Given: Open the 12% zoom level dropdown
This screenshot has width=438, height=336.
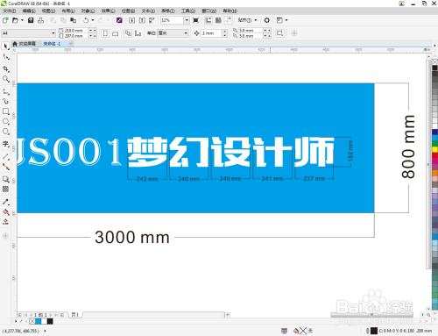Looking at the screenshot, I should click(x=187, y=20).
